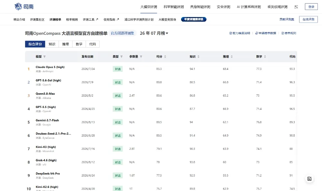This screenshot has width=322, height=191.
Task: Sort table by 数学 score
Action: point(265,57)
